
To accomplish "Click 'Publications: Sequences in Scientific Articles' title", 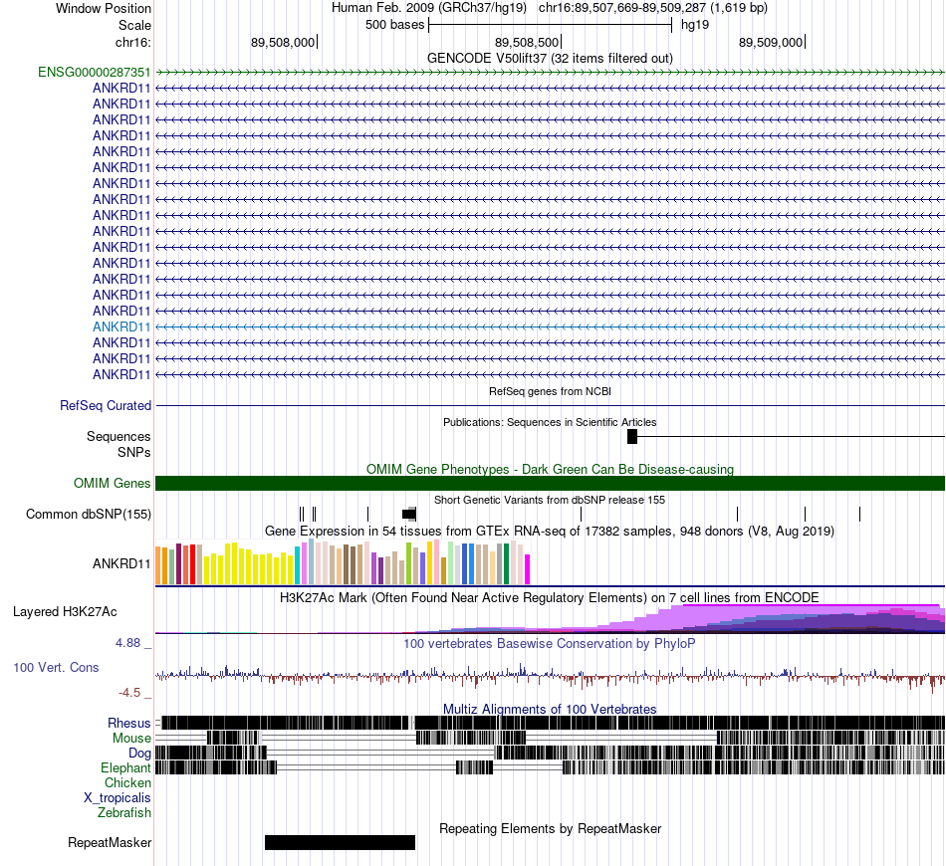I will click(551, 422).
